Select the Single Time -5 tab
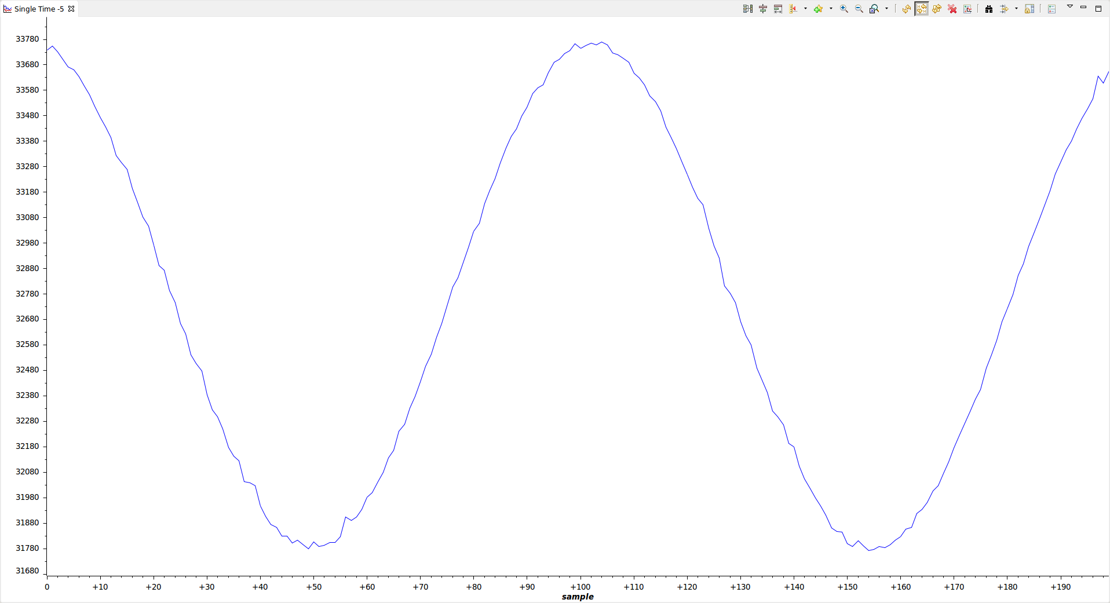 [x=39, y=9]
